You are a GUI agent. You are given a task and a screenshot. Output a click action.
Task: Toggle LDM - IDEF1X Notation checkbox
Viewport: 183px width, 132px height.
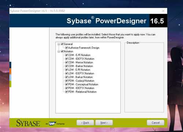67,73
